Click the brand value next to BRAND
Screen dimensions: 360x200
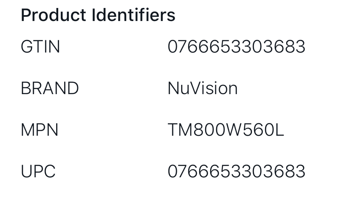pos(203,88)
